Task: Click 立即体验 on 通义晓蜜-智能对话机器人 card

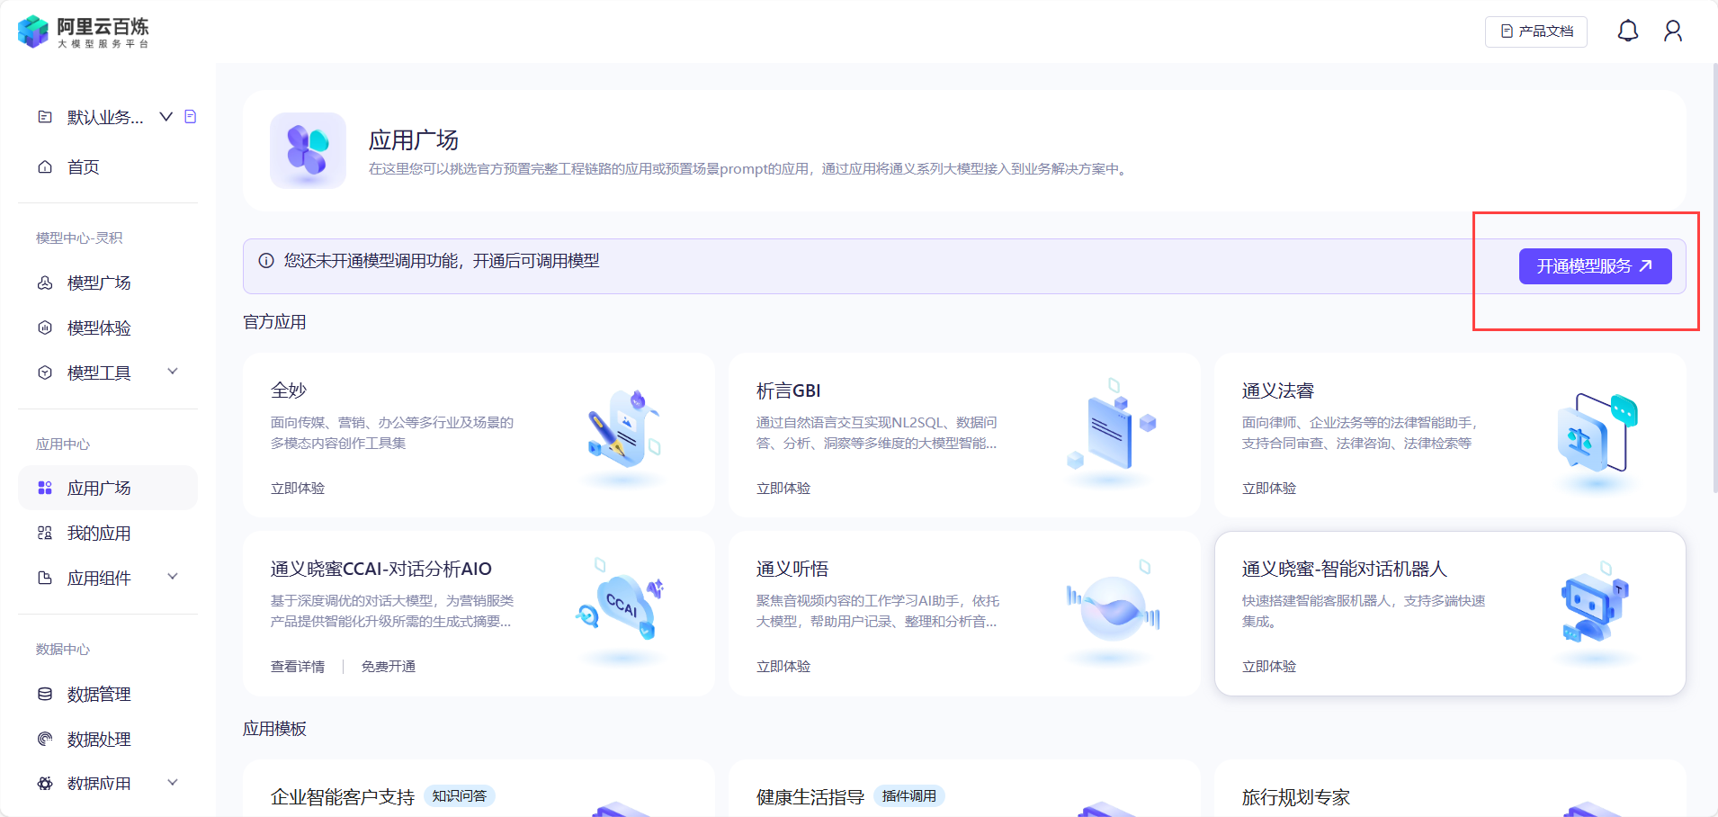Action: (1269, 667)
